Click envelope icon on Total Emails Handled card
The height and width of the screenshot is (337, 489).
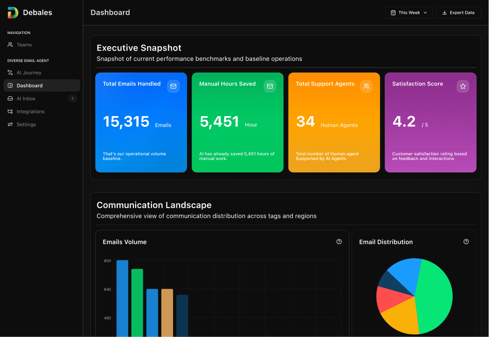click(174, 86)
